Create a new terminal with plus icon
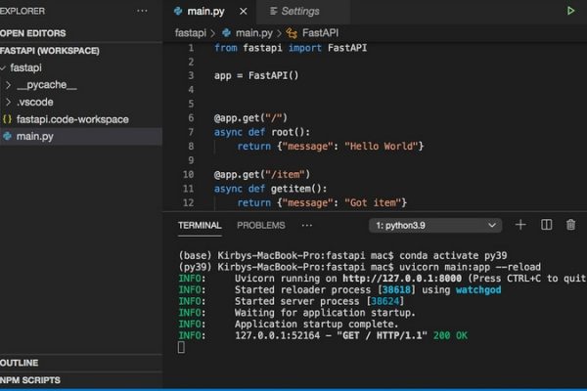Screen dimensions: 587x391 click(520, 225)
